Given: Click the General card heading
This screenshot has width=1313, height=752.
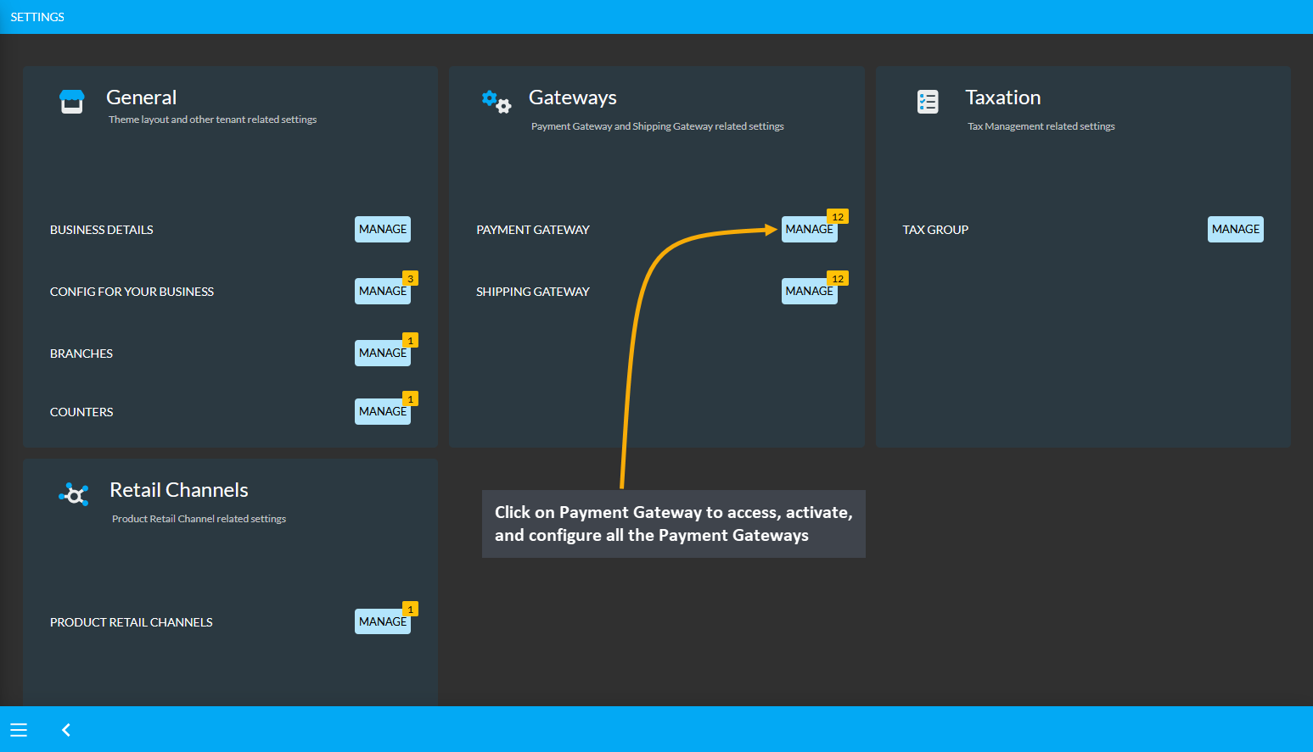Looking at the screenshot, I should 142,97.
